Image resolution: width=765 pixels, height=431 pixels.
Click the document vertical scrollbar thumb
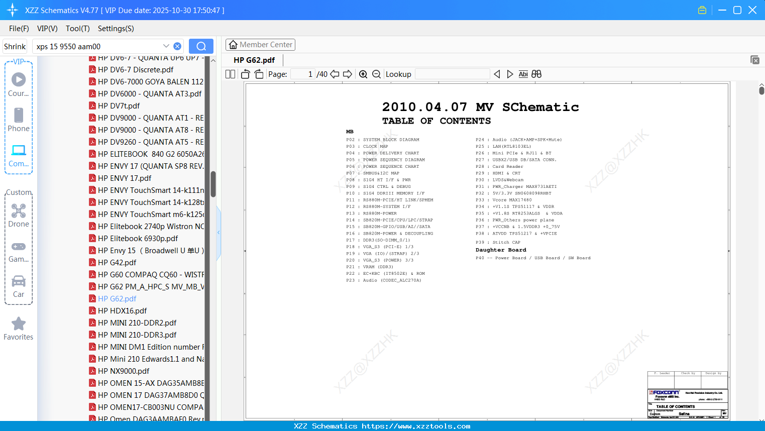tap(761, 91)
